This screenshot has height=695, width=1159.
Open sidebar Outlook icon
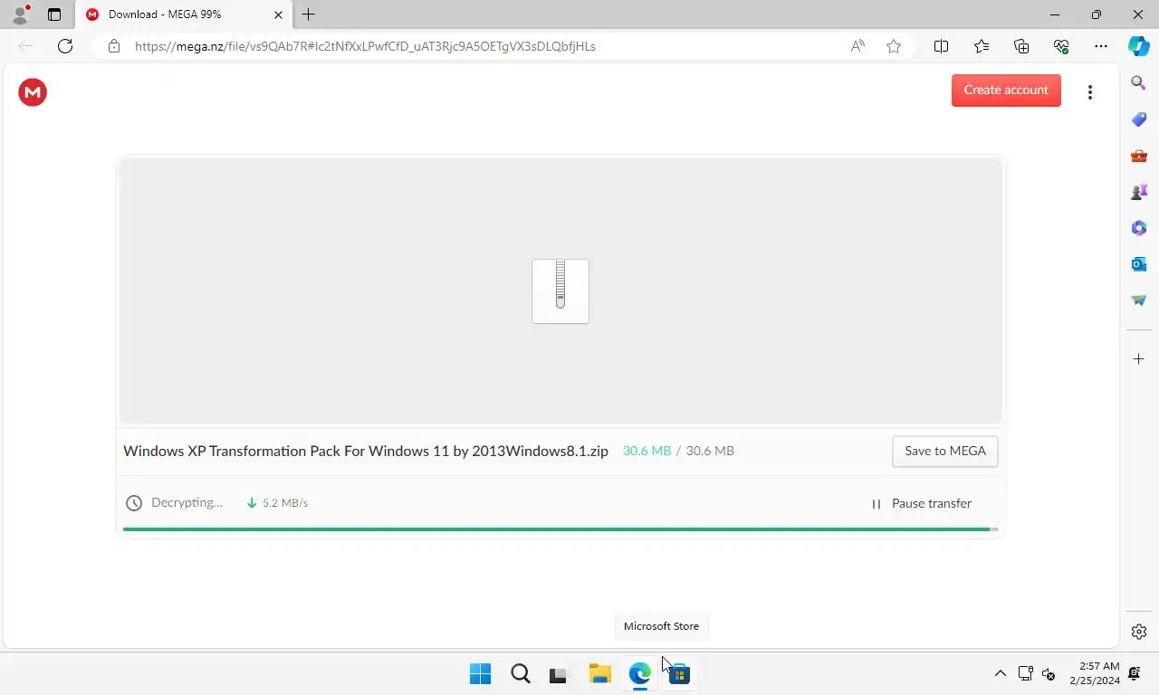pyautogui.click(x=1139, y=264)
